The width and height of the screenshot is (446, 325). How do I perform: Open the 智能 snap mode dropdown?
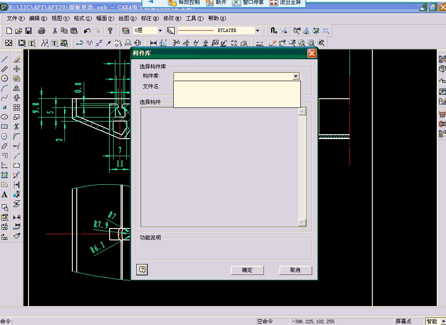pyautogui.click(x=442, y=321)
